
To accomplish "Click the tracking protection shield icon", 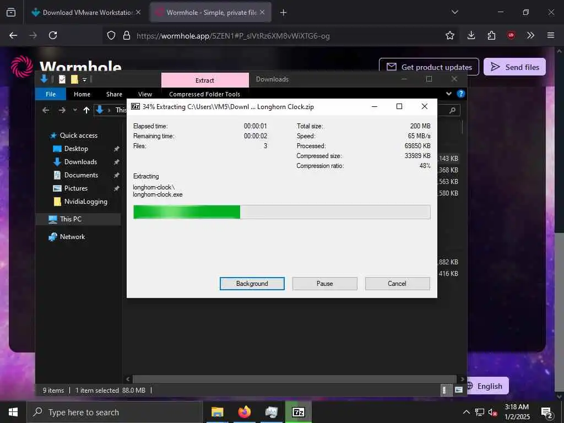I will coord(111,35).
